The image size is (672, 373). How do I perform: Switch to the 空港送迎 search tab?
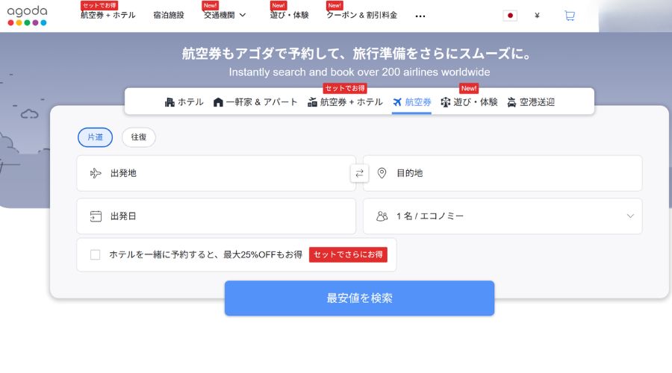pos(531,102)
